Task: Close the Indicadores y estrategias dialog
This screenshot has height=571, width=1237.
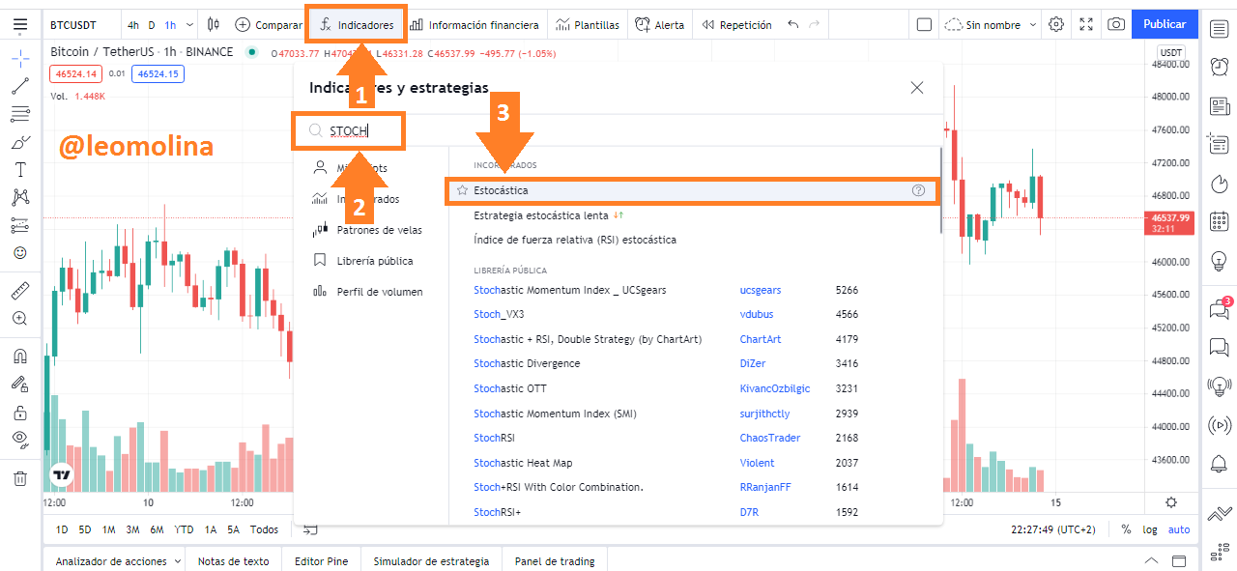Action: click(x=917, y=87)
